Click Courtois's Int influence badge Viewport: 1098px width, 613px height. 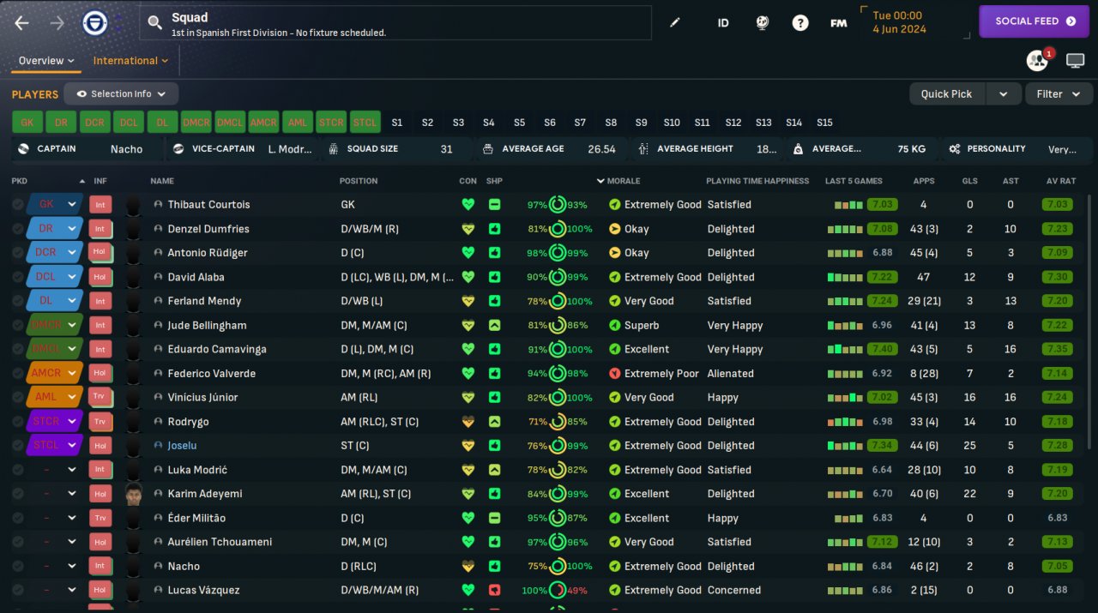point(100,205)
